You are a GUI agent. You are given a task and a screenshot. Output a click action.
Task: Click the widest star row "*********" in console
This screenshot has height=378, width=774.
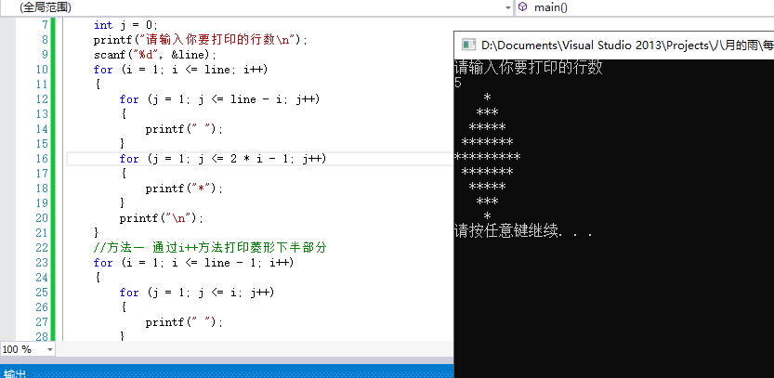tap(487, 157)
